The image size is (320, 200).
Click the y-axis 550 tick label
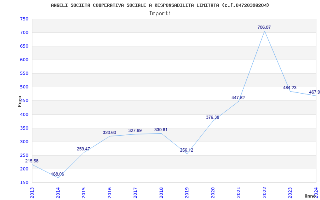tap(24, 73)
